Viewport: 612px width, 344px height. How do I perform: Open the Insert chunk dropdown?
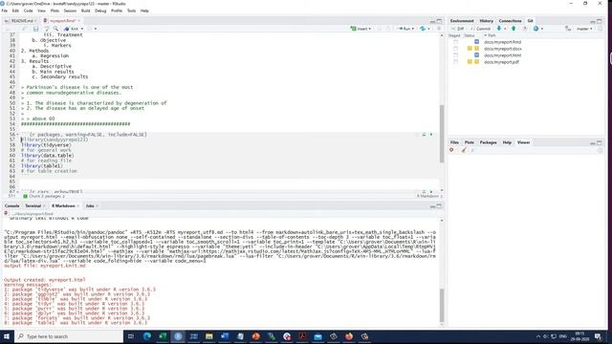(x=361, y=29)
